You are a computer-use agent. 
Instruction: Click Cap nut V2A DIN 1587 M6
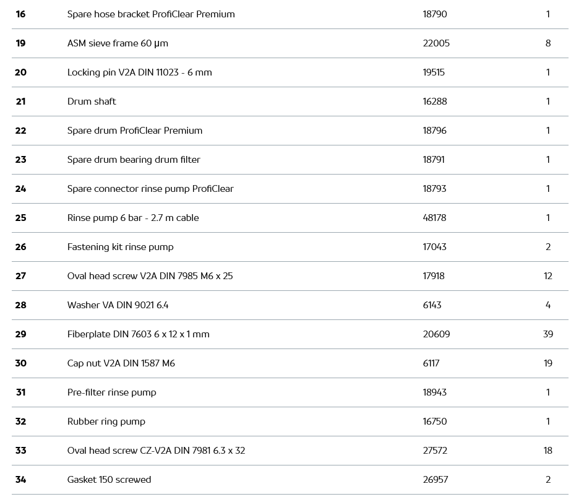point(121,363)
